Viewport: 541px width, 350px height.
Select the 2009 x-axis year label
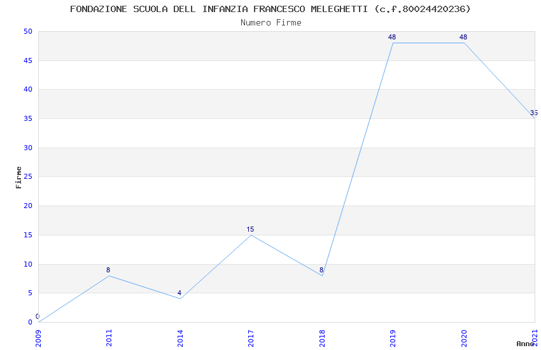pos(38,339)
